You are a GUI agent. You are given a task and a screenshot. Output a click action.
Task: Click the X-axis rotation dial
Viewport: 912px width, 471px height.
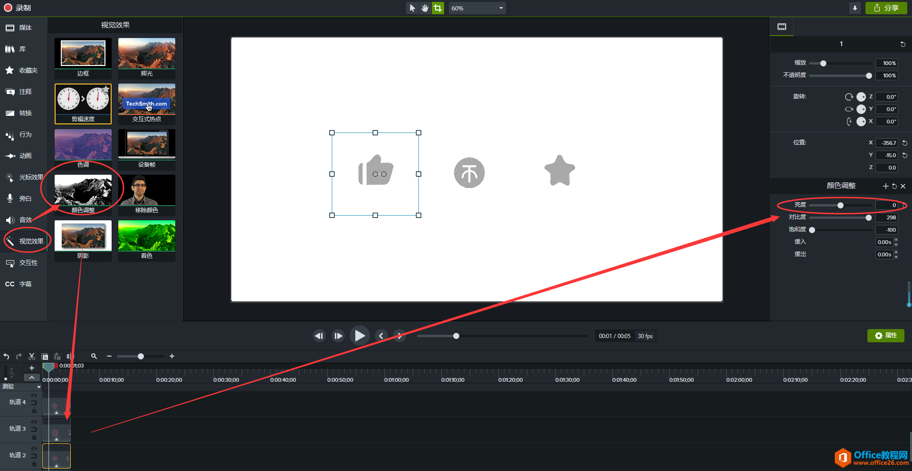click(x=861, y=122)
